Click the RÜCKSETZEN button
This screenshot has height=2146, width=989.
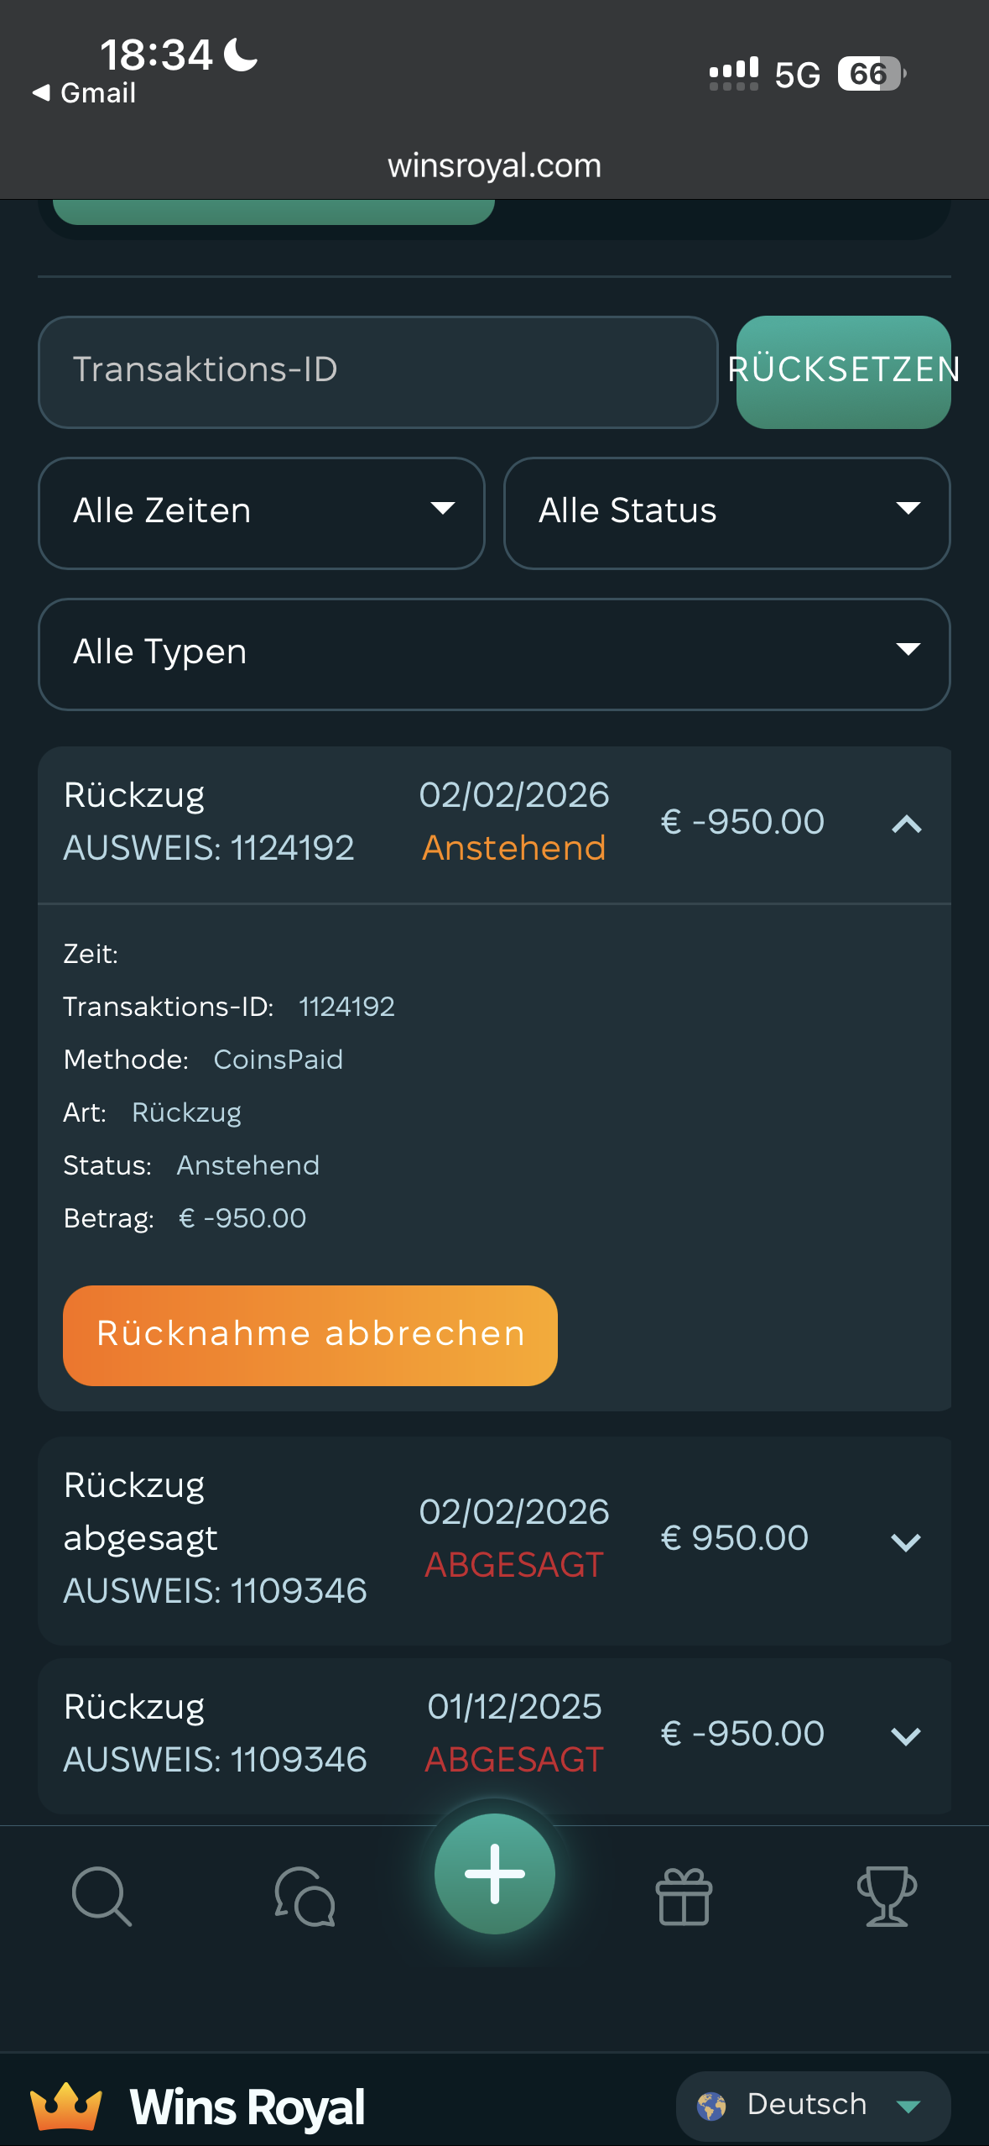843,371
